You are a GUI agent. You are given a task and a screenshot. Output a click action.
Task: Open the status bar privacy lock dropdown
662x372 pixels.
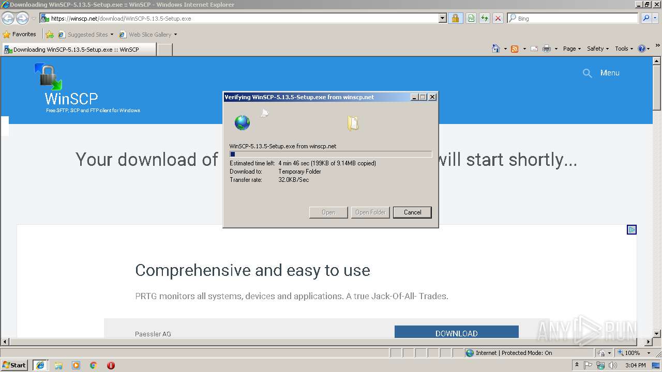coord(605,353)
